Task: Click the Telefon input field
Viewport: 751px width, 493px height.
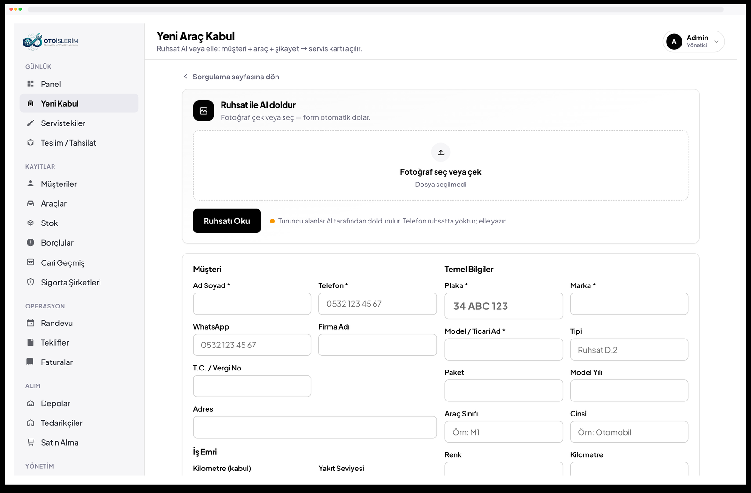Action: click(x=377, y=304)
